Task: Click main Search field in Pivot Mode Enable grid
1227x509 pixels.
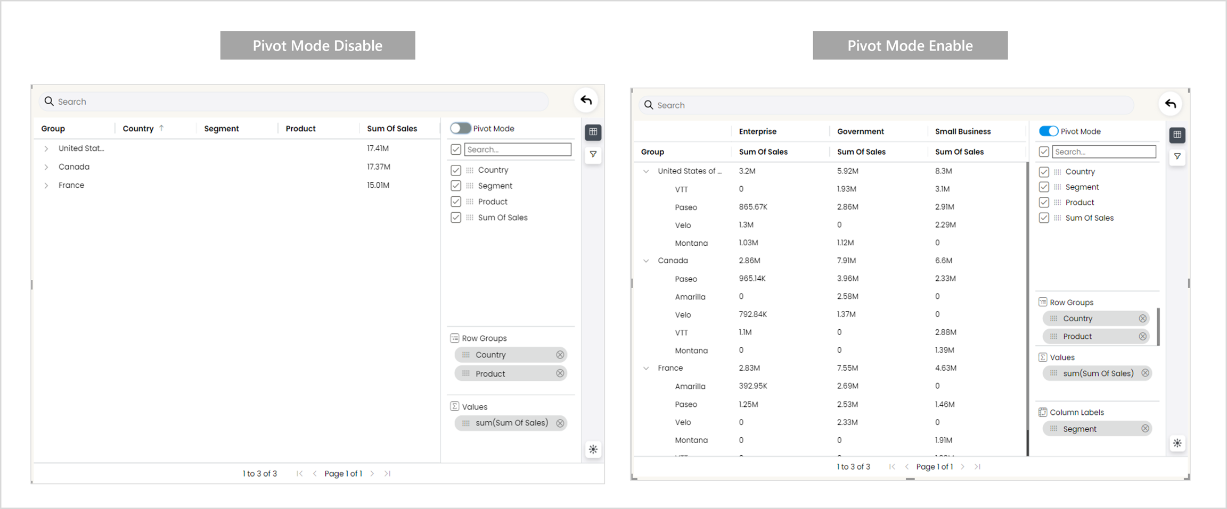Action: (x=884, y=105)
